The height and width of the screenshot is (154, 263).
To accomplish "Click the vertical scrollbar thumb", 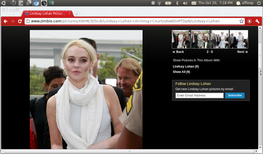I will click(x=260, y=55).
